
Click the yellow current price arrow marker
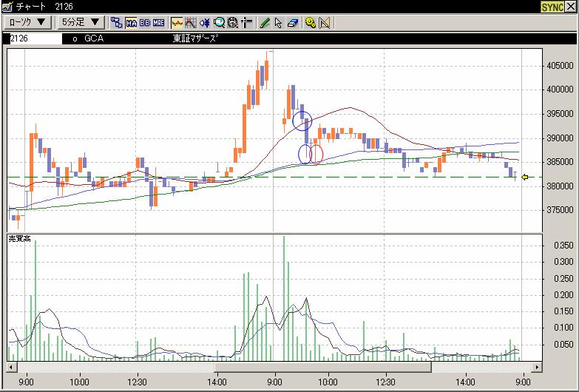pos(525,178)
